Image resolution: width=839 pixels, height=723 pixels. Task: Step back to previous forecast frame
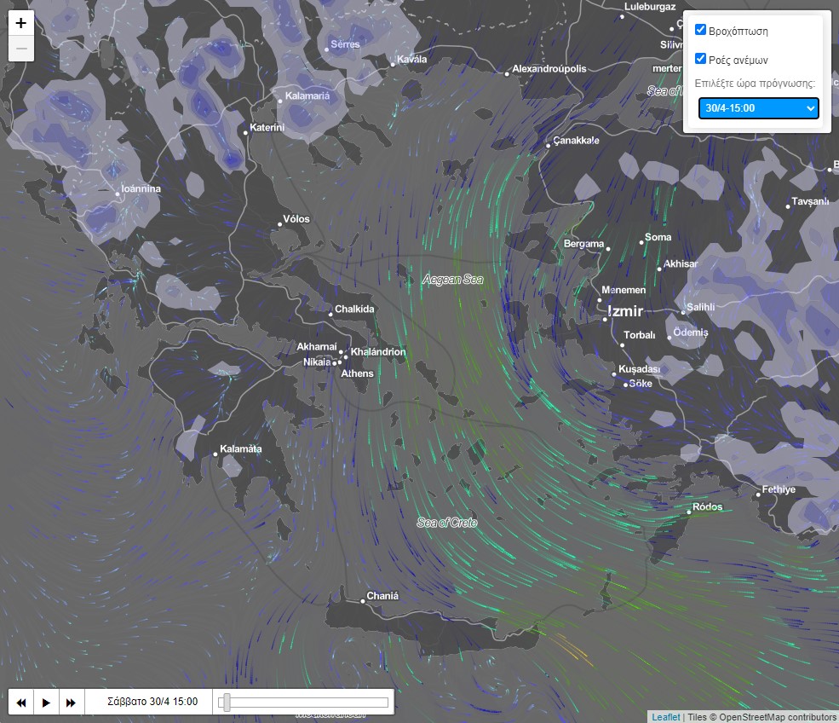coord(21,703)
